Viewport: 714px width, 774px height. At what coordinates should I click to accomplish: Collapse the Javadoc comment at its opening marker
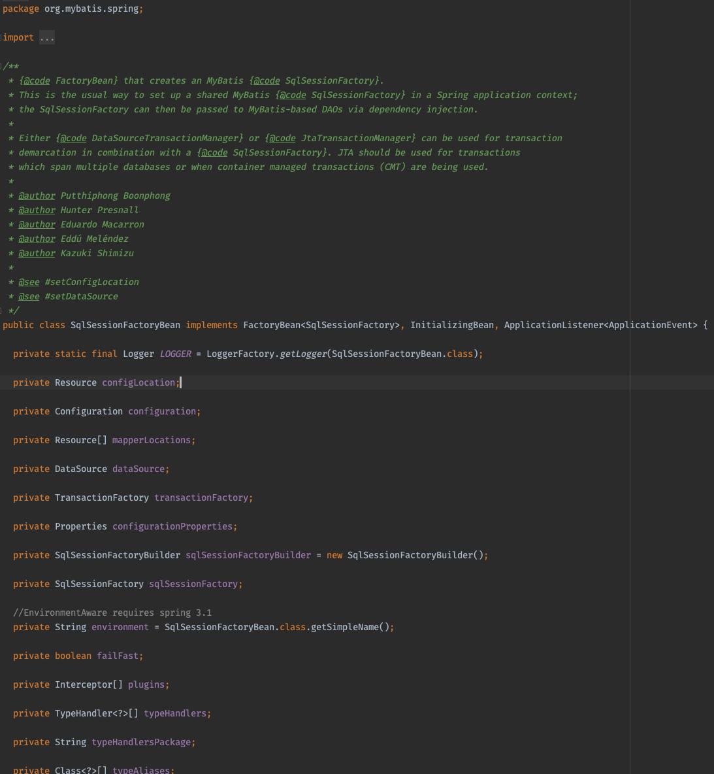click(x=1, y=66)
